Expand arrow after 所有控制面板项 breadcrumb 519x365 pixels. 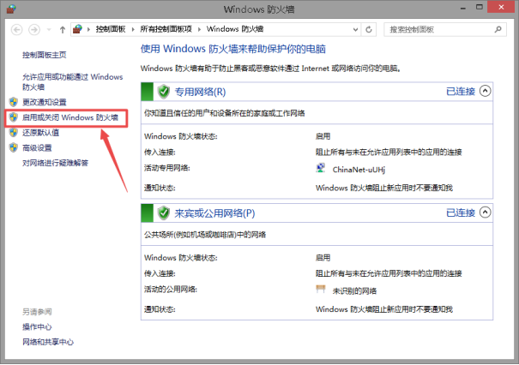tap(199, 29)
